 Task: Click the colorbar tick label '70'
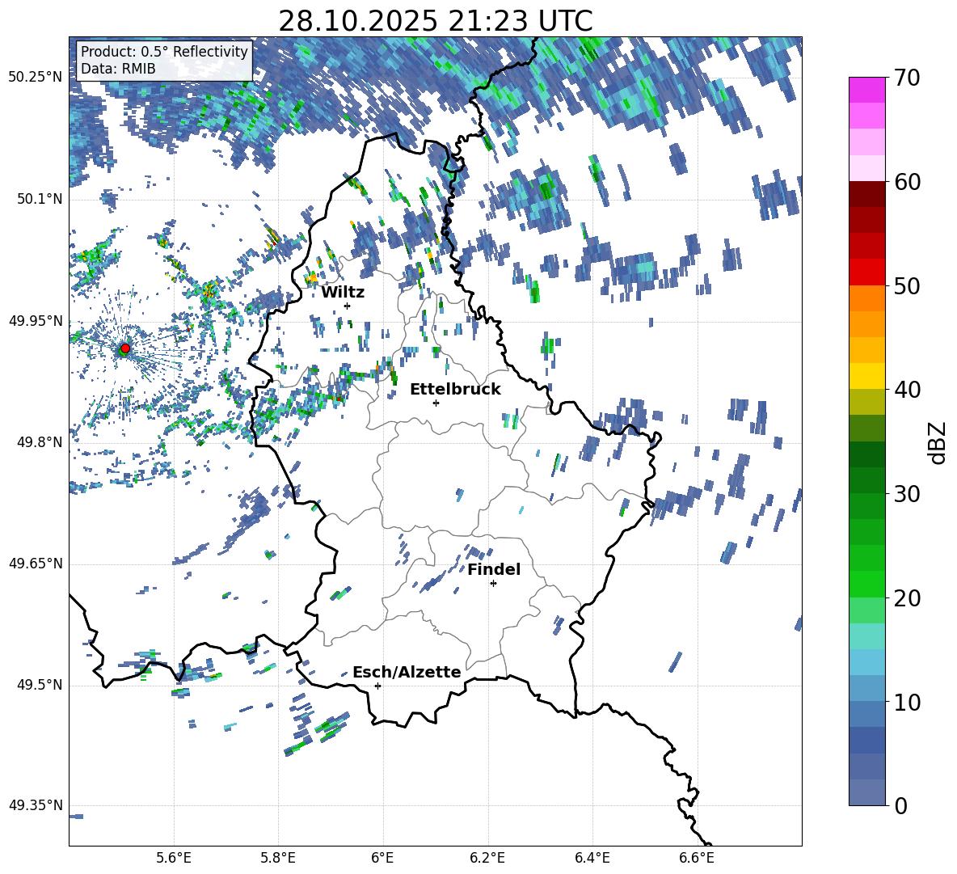coord(907,78)
